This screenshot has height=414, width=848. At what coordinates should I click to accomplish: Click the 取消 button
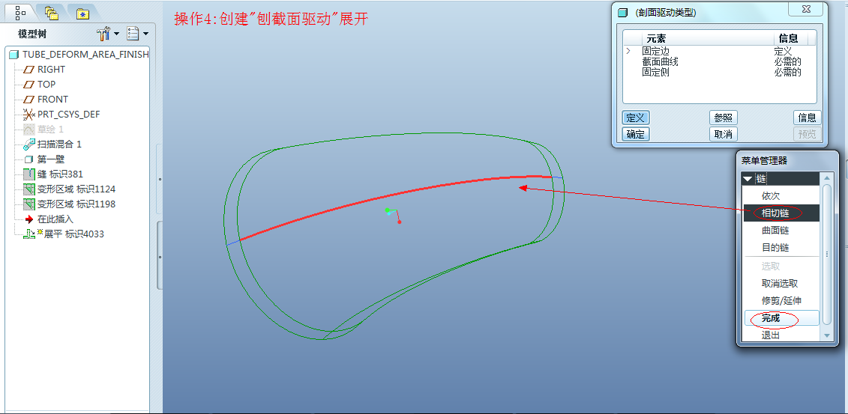tap(723, 135)
